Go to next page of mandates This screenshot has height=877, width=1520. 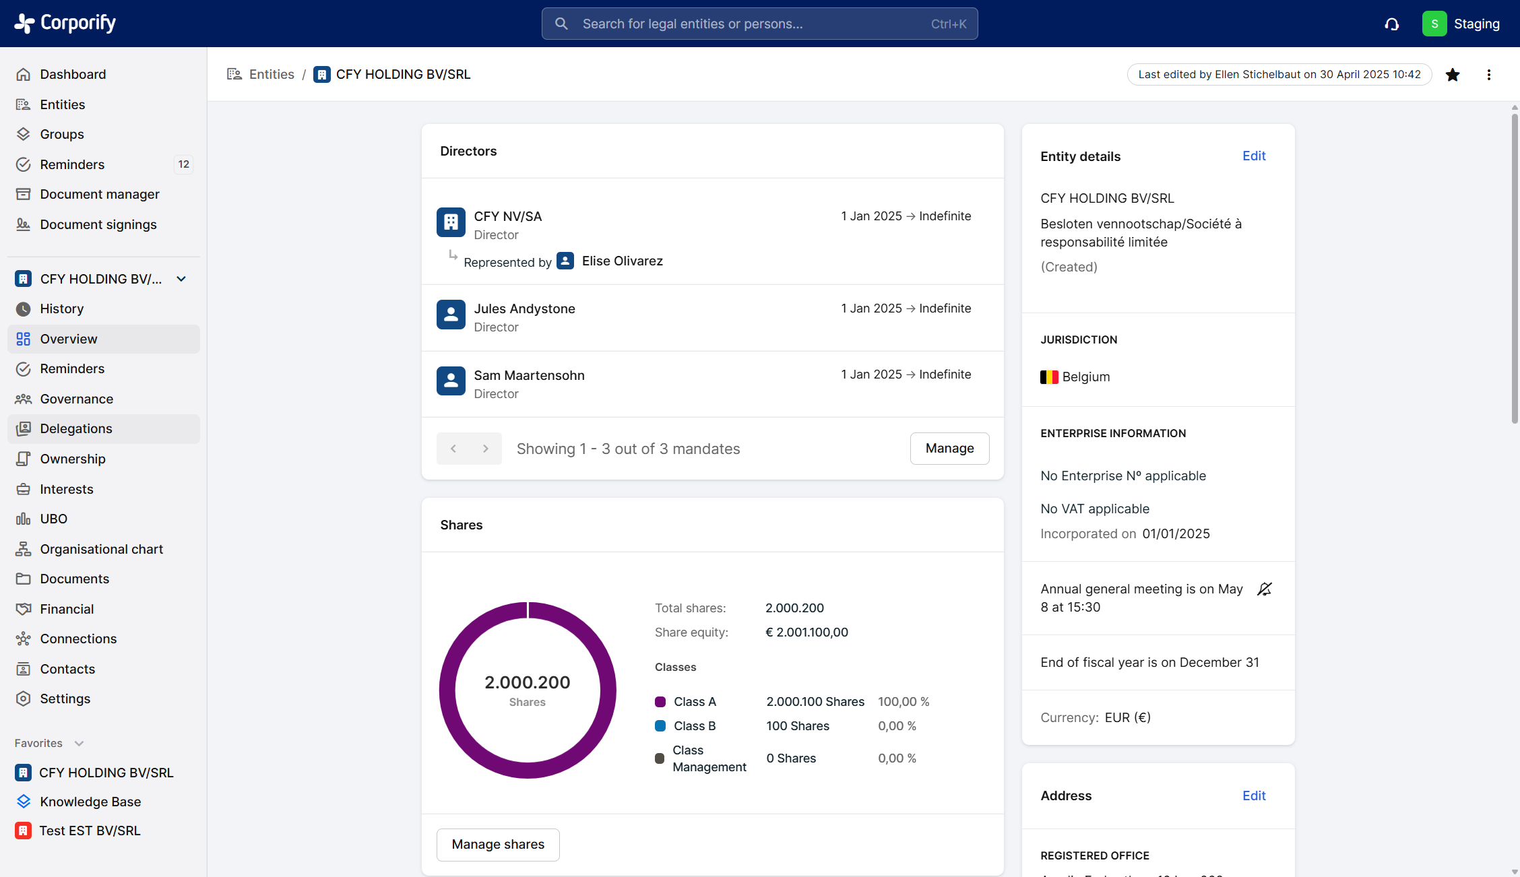(485, 449)
